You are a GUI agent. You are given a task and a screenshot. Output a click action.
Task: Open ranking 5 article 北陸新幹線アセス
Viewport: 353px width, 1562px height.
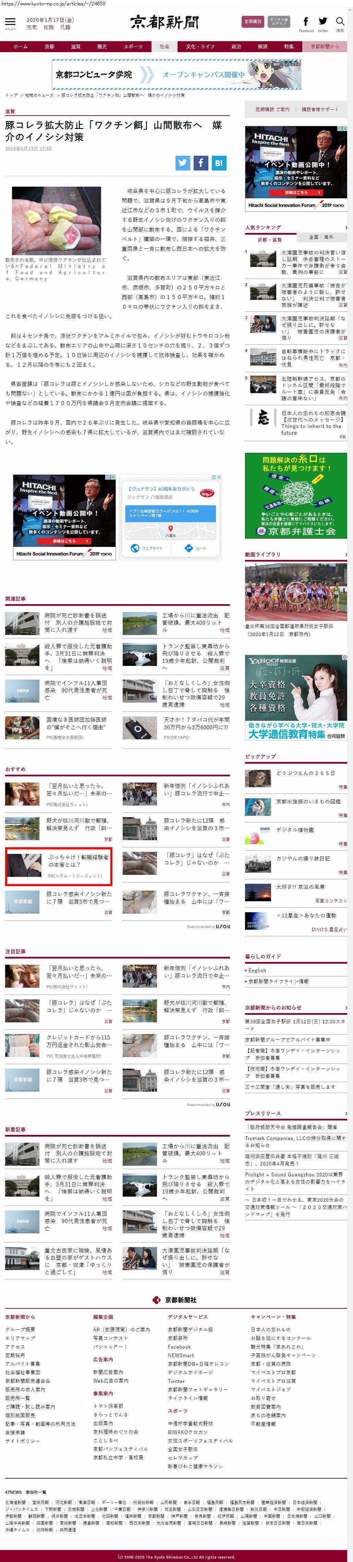[x=314, y=388]
